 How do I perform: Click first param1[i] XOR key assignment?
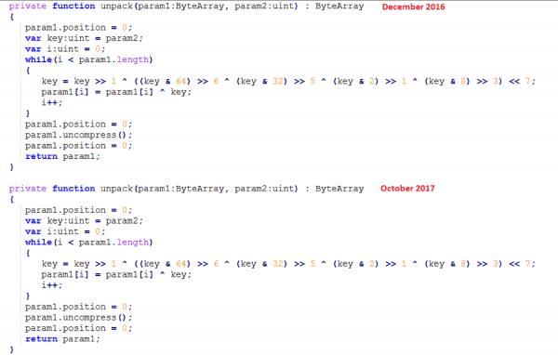coord(116,92)
